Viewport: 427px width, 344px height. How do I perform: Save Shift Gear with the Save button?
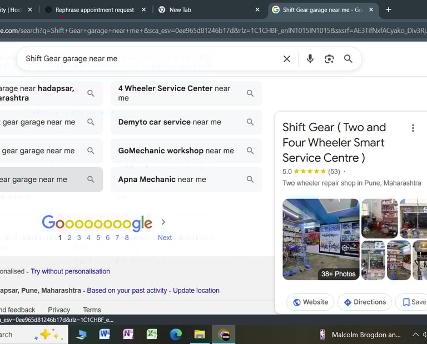click(414, 302)
